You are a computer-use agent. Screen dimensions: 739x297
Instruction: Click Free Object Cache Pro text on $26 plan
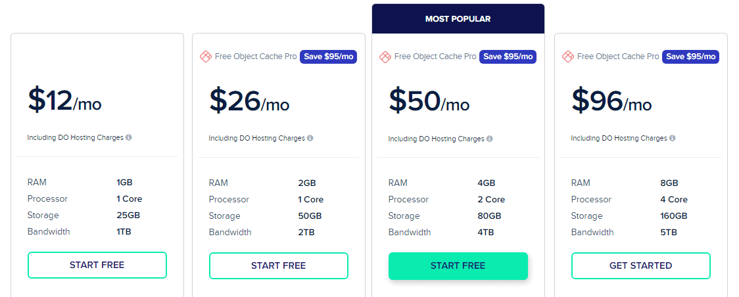(256, 57)
